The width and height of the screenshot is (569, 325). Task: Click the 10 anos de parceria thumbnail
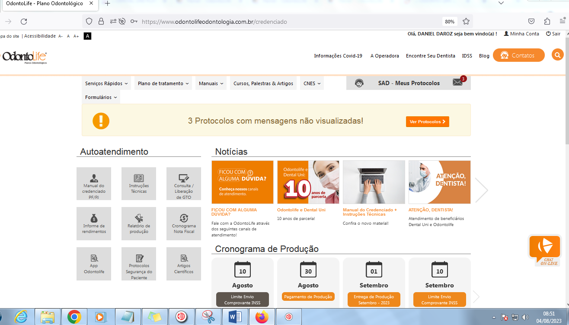pyautogui.click(x=308, y=182)
